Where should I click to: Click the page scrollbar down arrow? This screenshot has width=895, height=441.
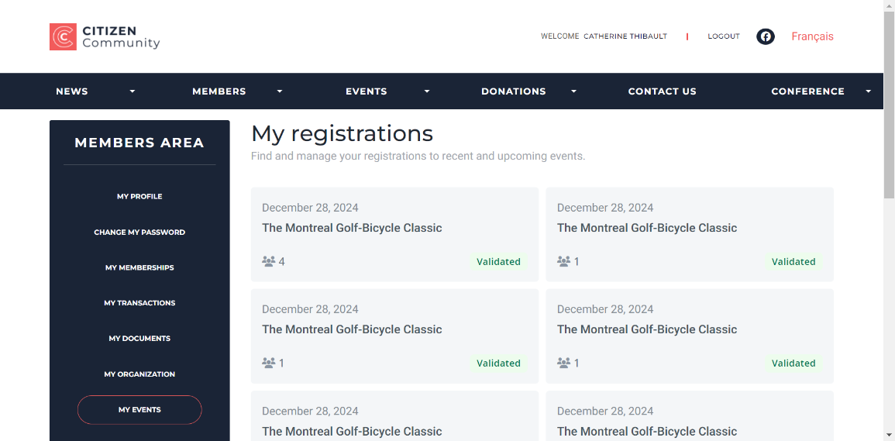[x=889, y=434]
